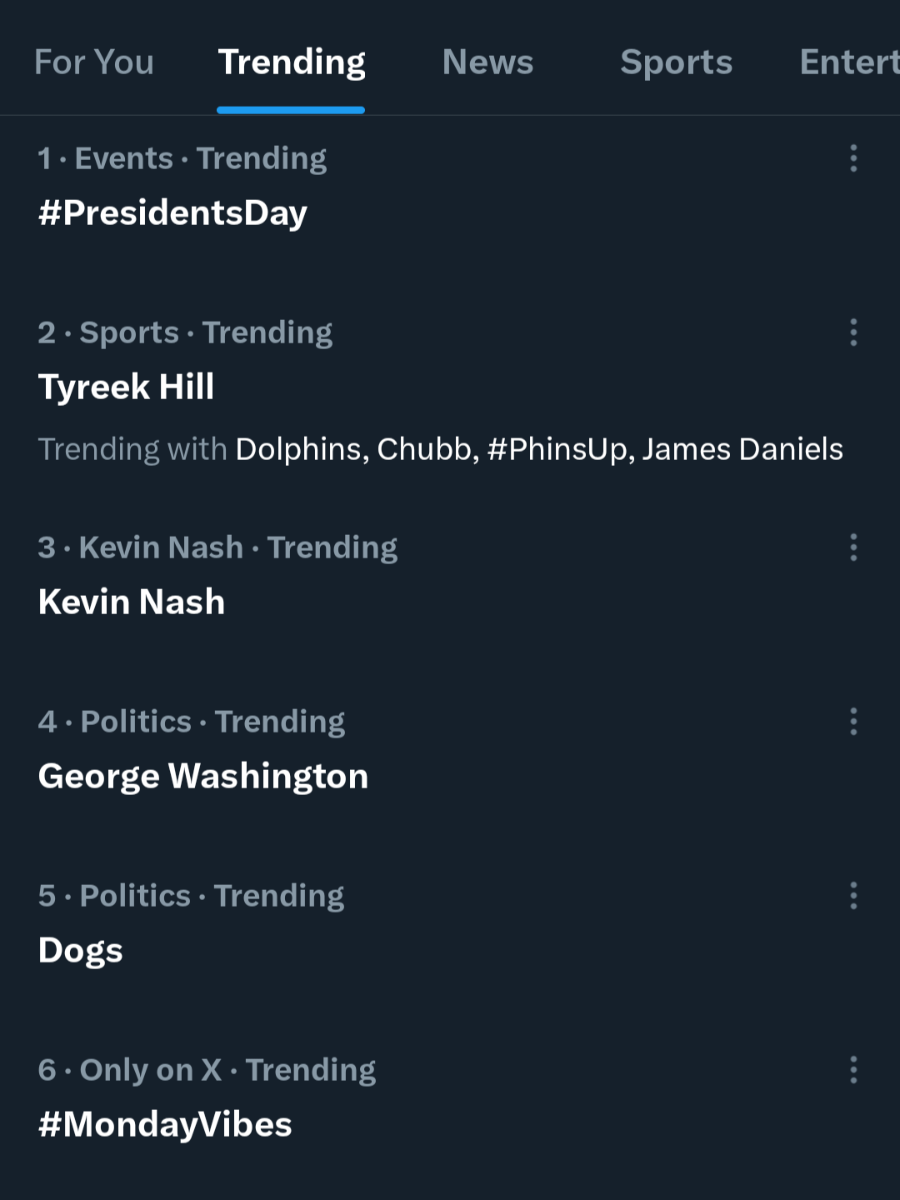Open more options for Tyreek Hill trend
This screenshot has height=1200, width=900.
(x=853, y=332)
